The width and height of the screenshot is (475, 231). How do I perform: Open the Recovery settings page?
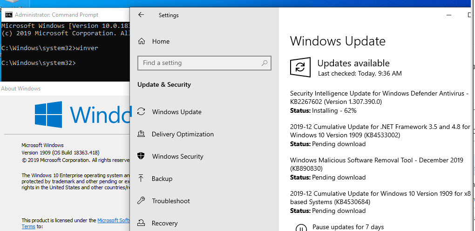pyautogui.click(x=164, y=223)
